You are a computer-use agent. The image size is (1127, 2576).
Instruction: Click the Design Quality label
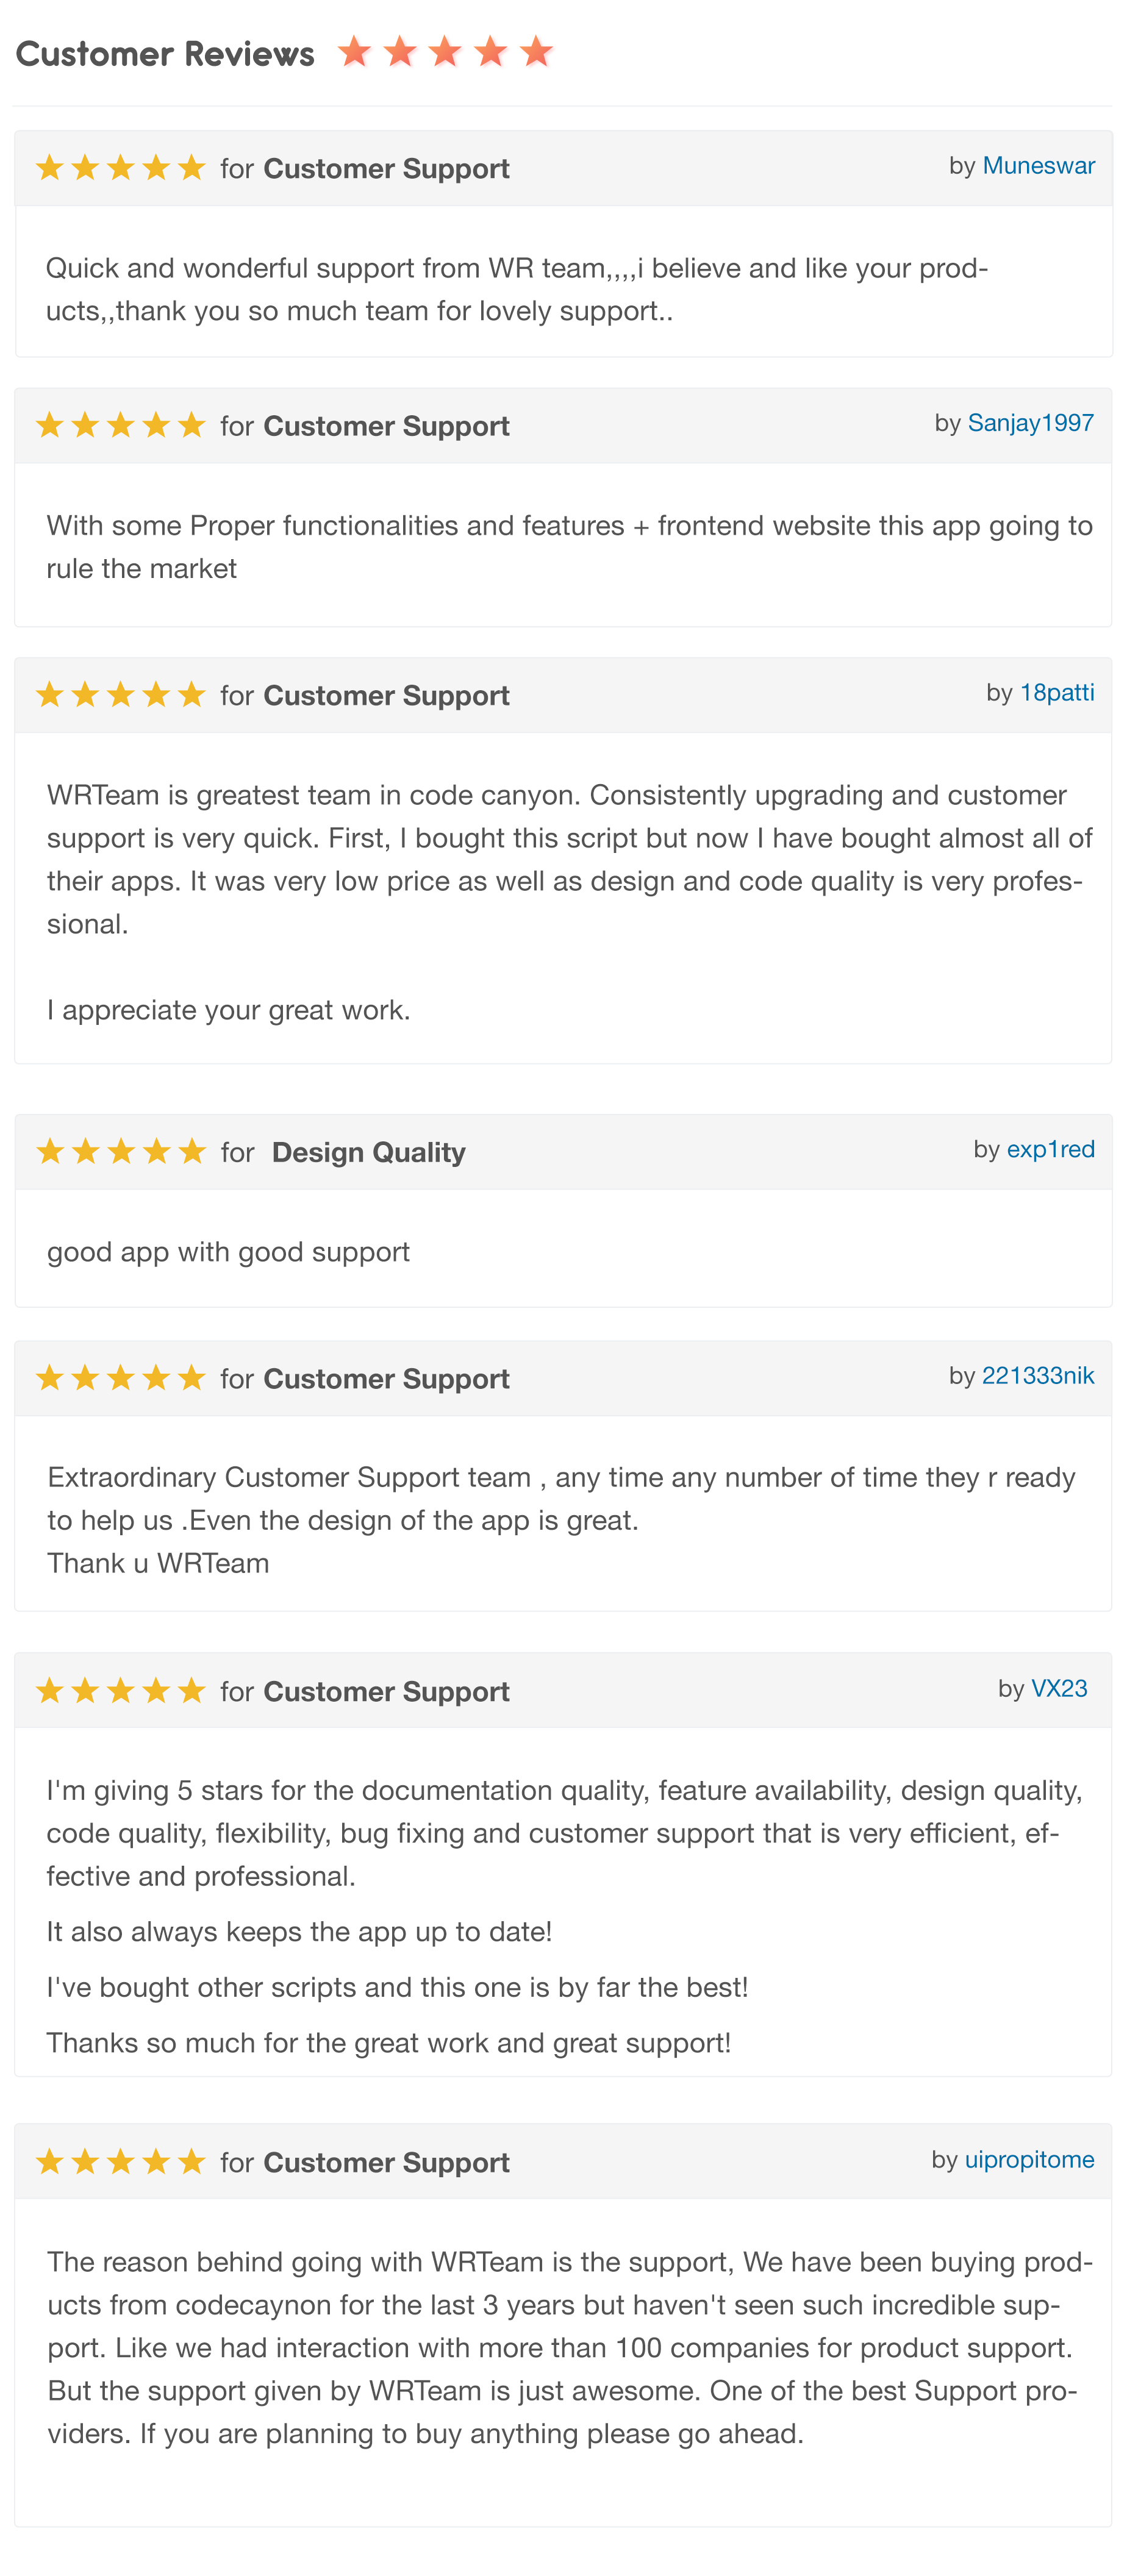(x=368, y=1152)
